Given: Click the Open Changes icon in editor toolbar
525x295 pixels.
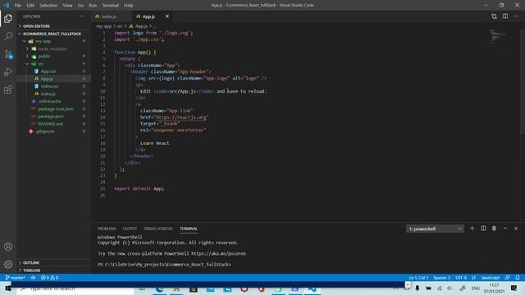Looking at the screenshot, I should tap(494, 16).
